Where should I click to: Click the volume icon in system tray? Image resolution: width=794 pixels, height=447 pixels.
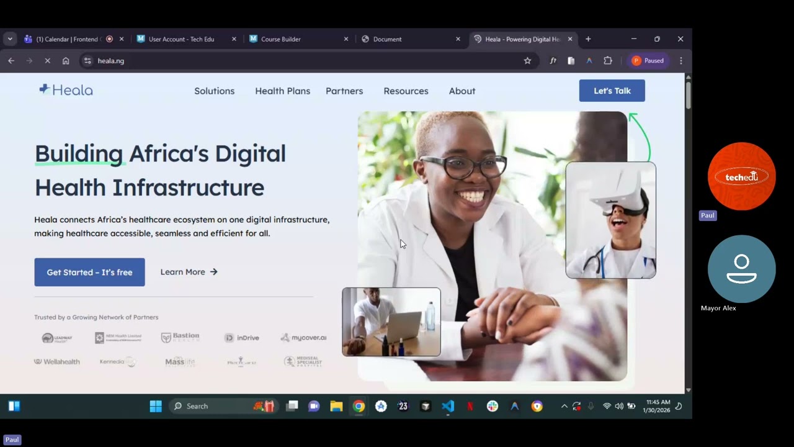pyautogui.click(x=619, y=406)
